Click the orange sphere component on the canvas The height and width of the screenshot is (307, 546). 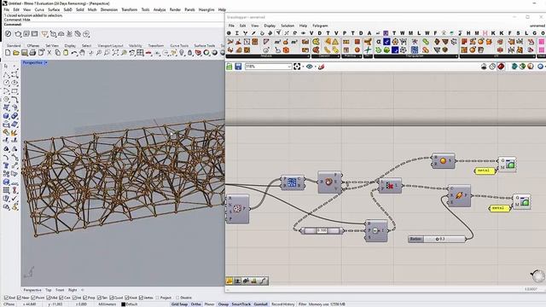[443, 161]
